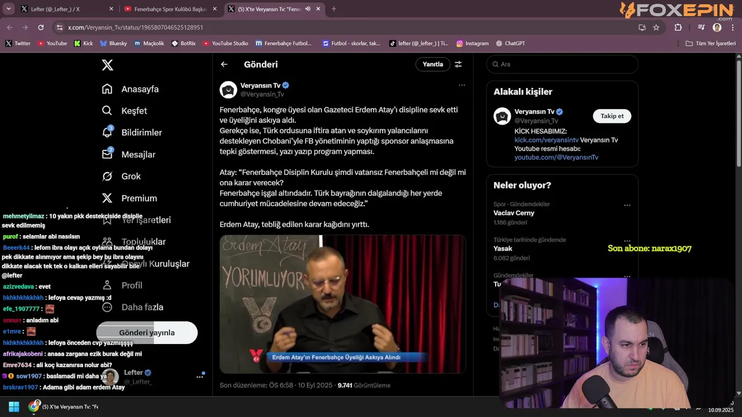Open Twitter bookmark
Screen dimensions: 742x417
18,43
